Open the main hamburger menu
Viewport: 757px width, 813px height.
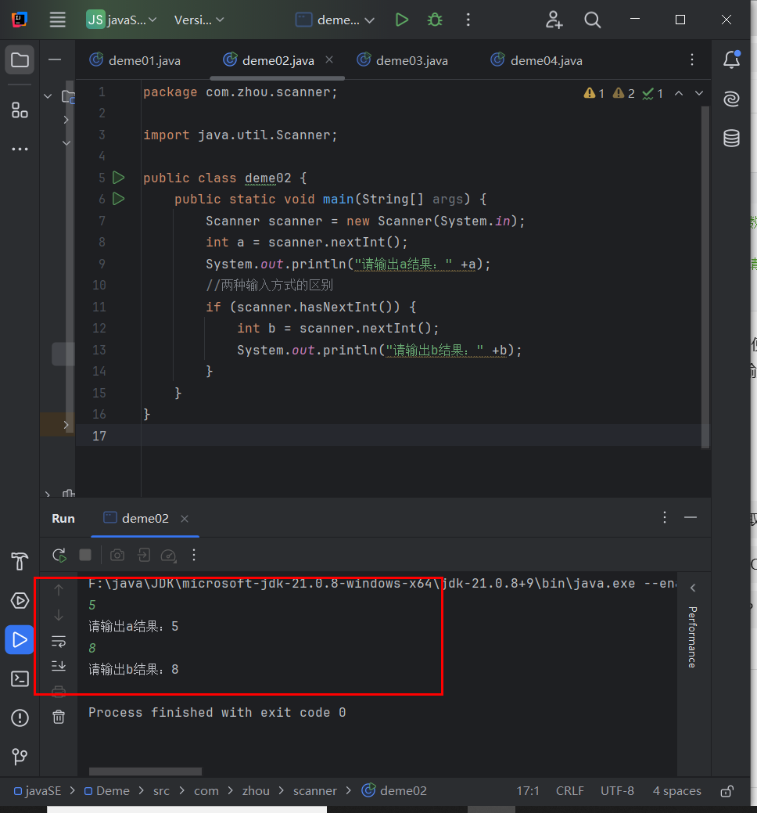pyautogui.click(x=57, y=20)
